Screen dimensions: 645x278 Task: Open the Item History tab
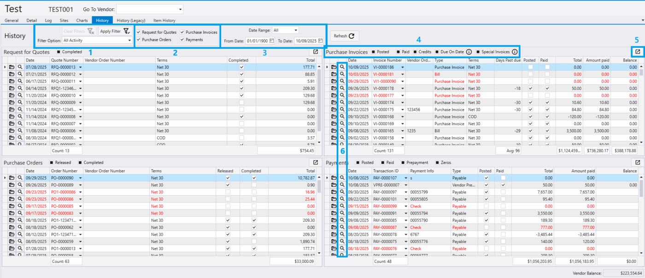tap(164, 20)
